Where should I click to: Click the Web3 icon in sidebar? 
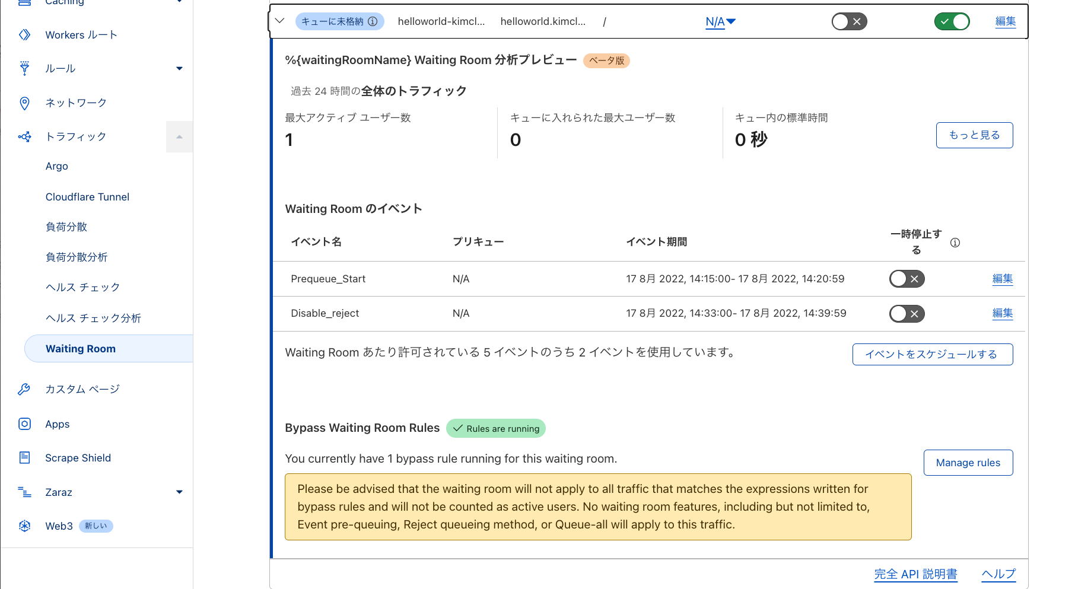(24, 526)
